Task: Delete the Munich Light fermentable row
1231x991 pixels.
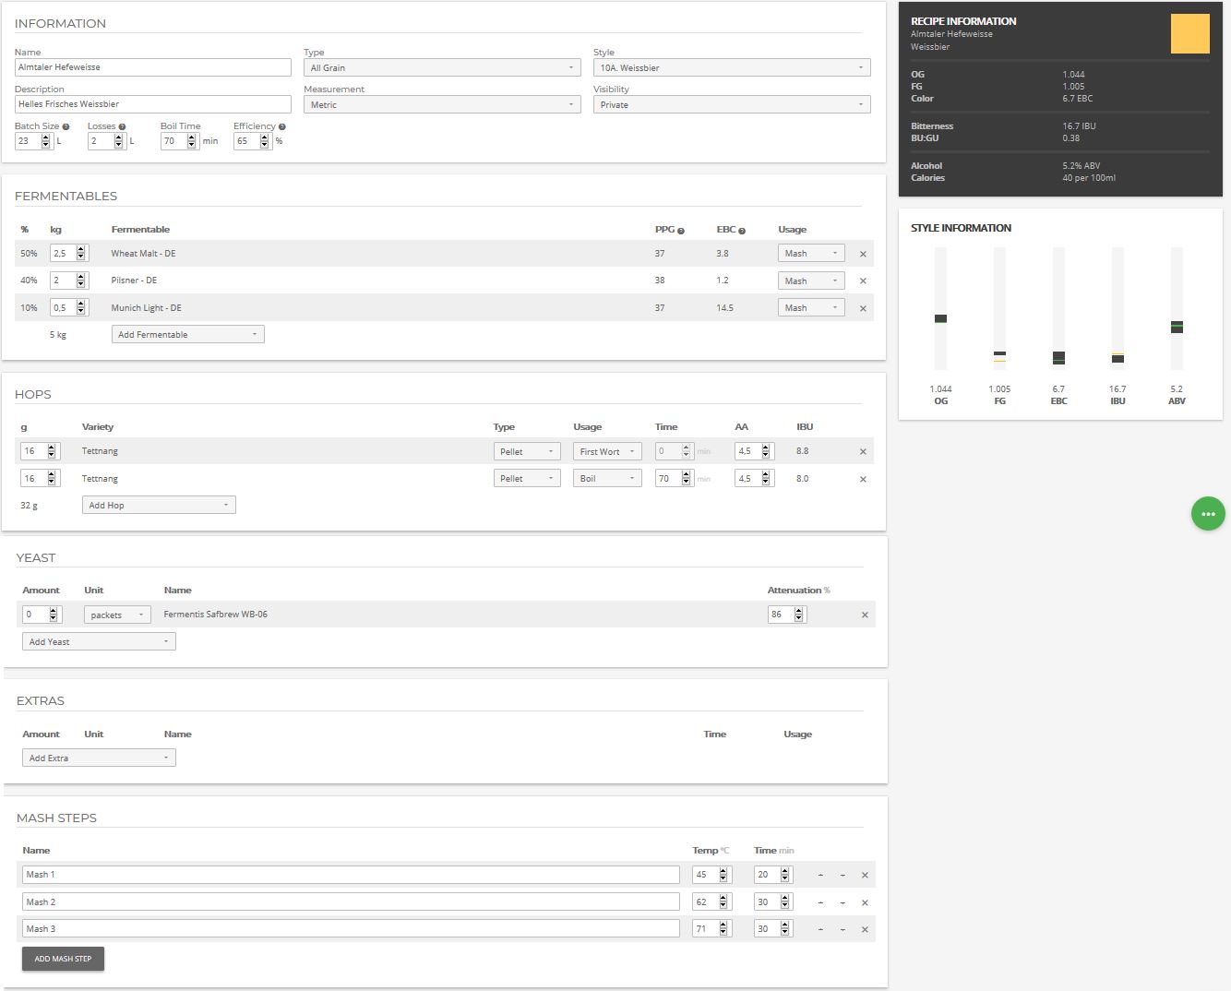Action: 863,308
